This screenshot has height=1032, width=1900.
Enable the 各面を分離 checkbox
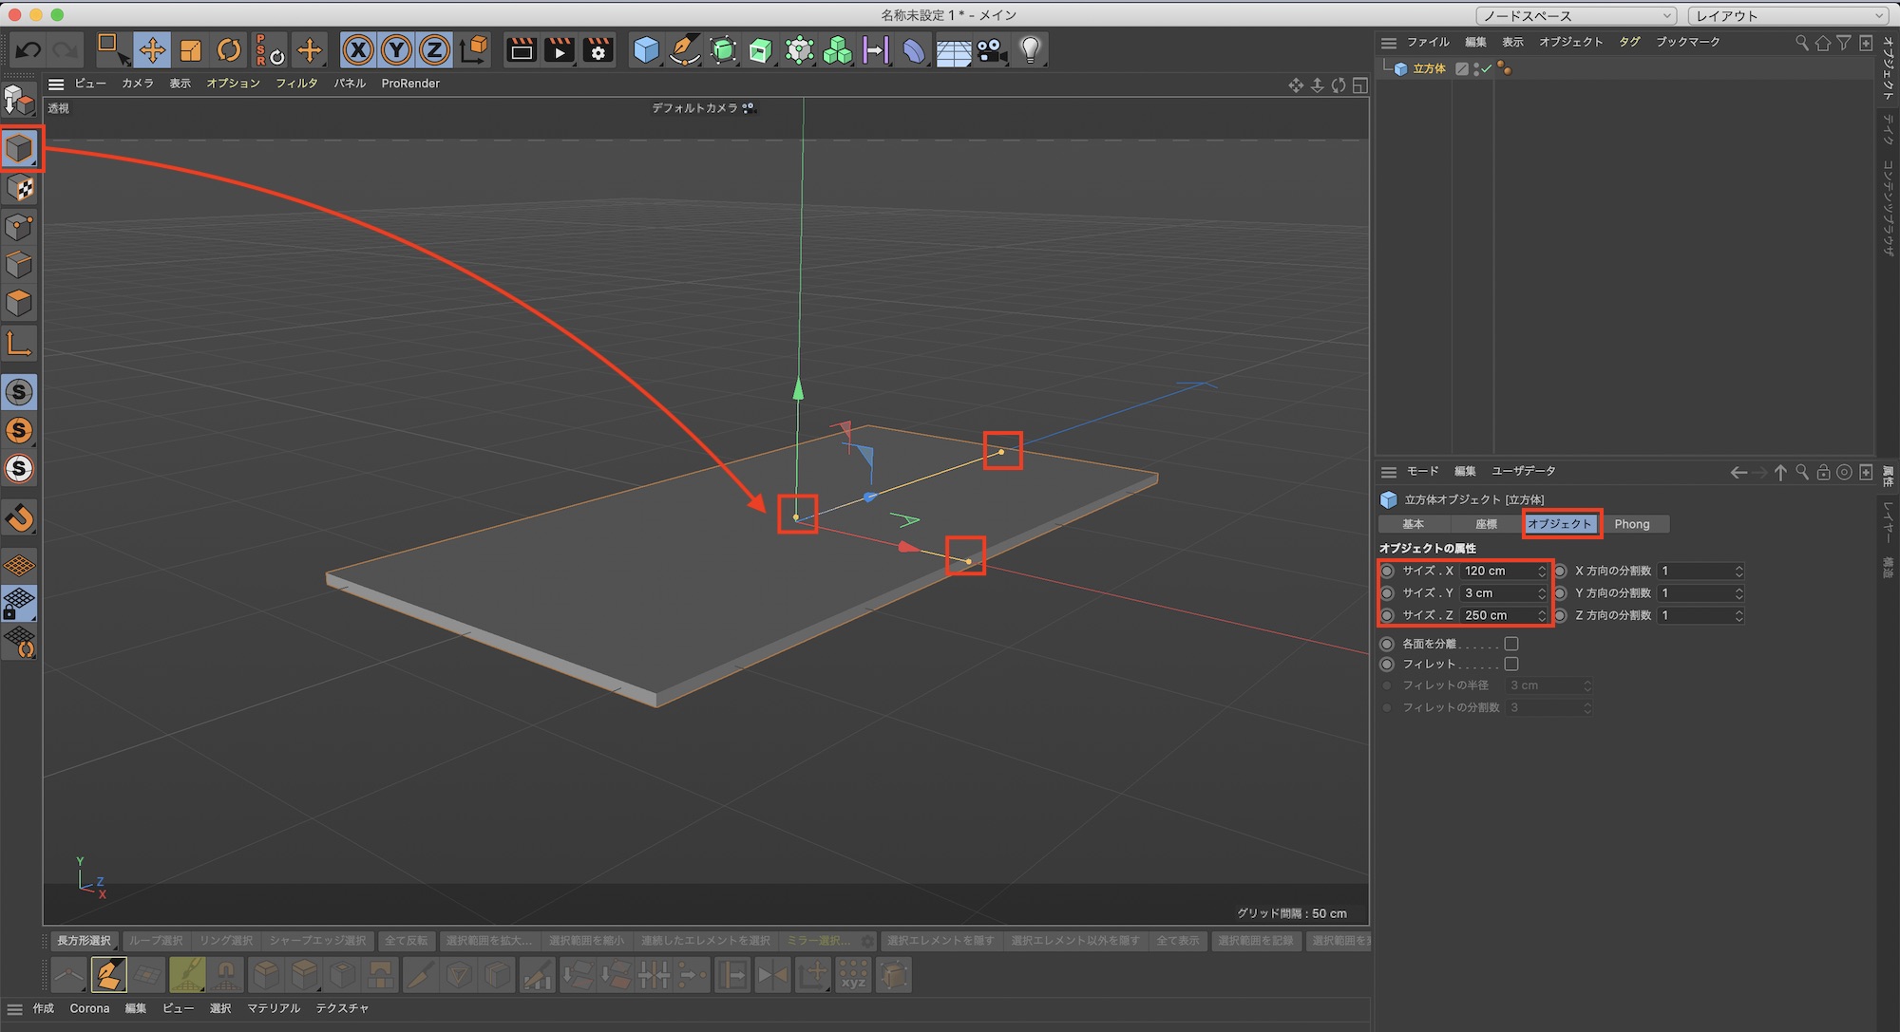click(1510, 644)
